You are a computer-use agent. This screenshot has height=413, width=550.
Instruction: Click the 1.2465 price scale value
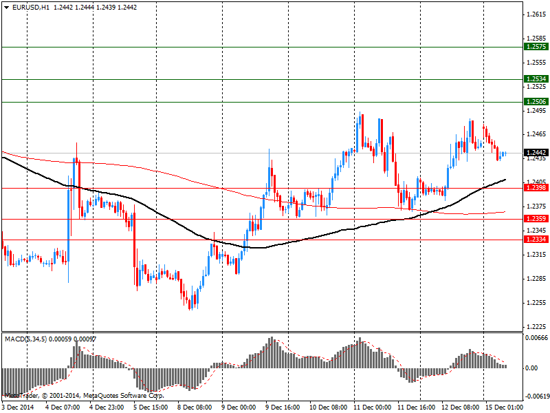536,134
